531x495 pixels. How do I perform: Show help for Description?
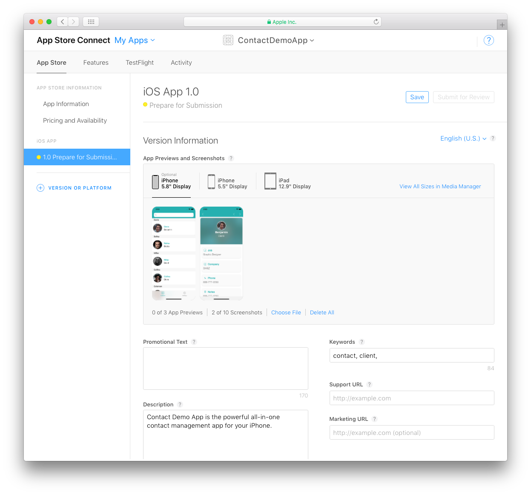[x=180, y=404]
